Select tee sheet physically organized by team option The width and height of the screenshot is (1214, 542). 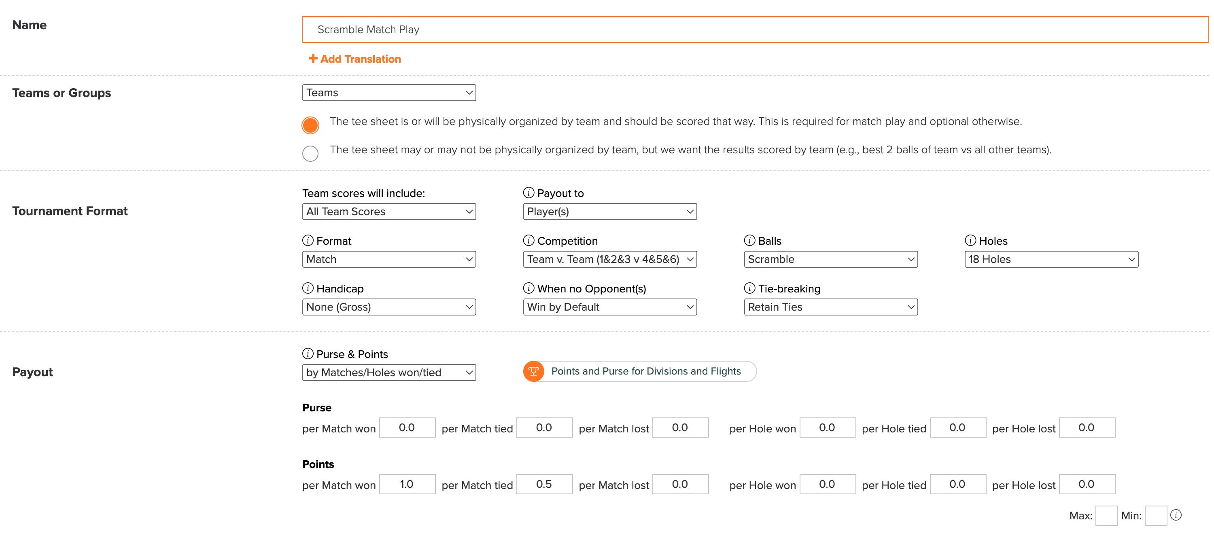310,125
